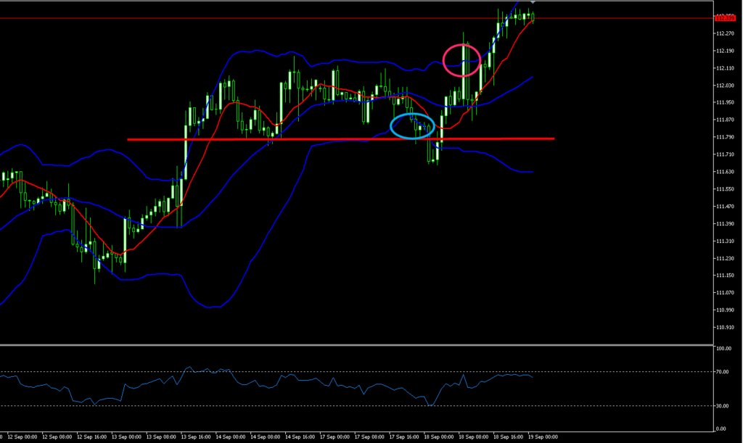The image size is (743, 443).
Task: Click the 18 Sep 16:00 time label
Action: click(508, 437)
